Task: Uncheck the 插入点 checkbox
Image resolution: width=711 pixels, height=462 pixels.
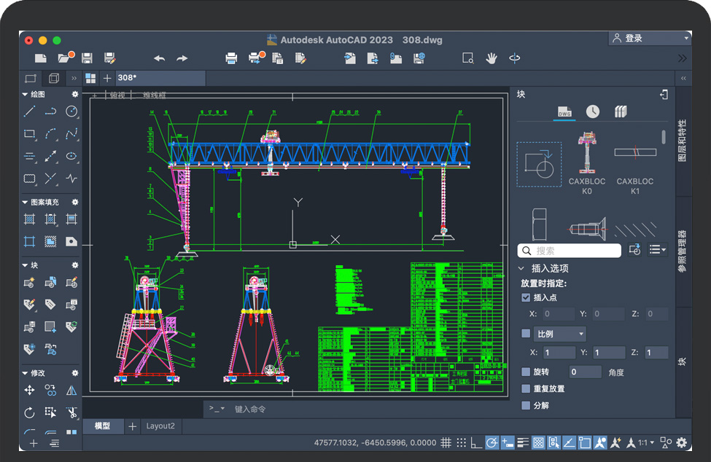Action: 526,297
